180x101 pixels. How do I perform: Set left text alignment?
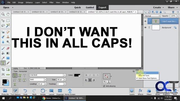click(x=86, y=80)
